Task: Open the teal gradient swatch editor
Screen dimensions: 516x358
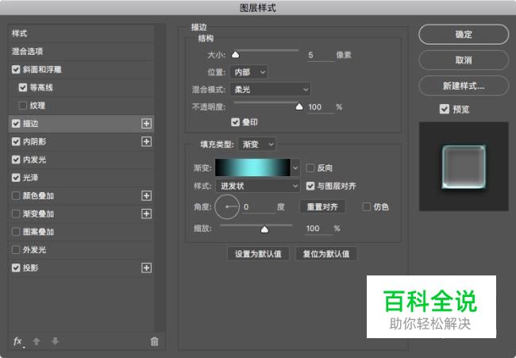Action: 252,167
